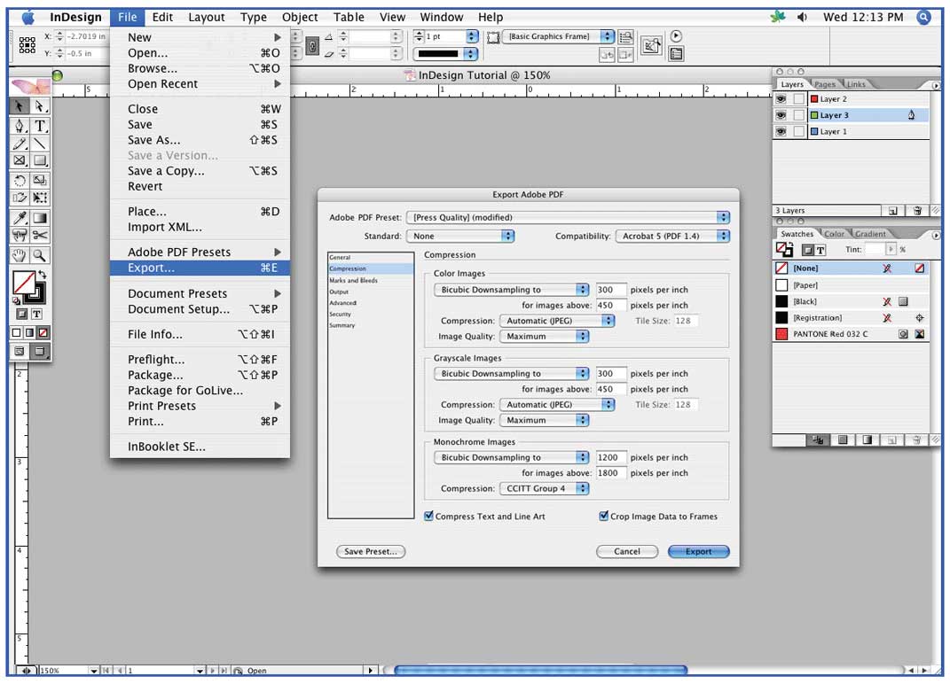Open the Spotlight search icon
Viewport: 950px width, 684px height.
(x=924, y=17)
